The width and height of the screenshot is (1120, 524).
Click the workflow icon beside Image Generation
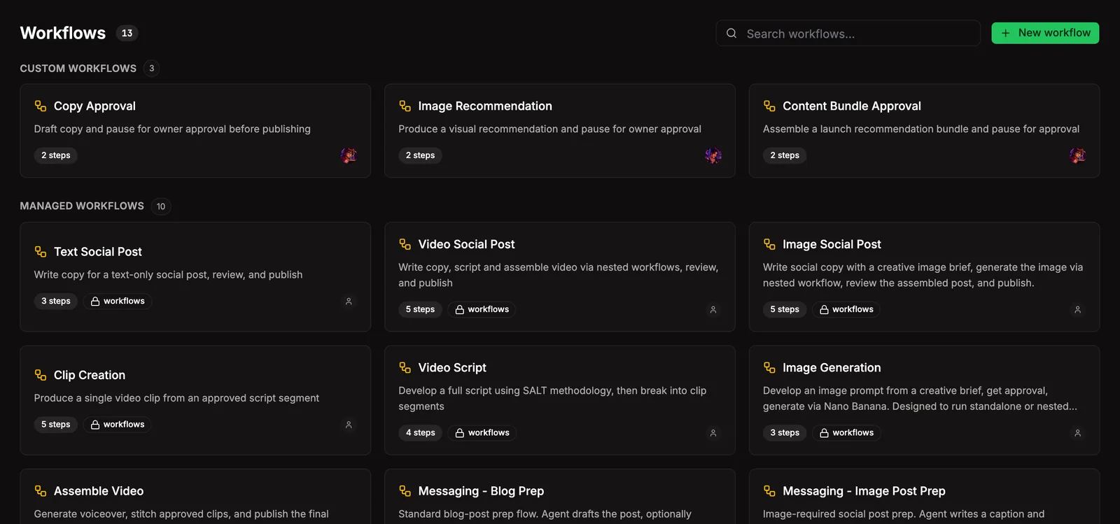pos(769,367)
